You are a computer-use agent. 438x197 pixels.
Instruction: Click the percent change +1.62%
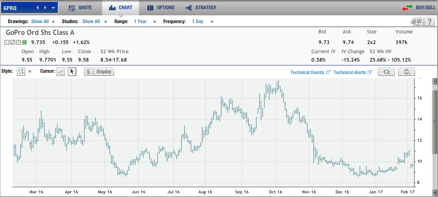coord(82,42)
